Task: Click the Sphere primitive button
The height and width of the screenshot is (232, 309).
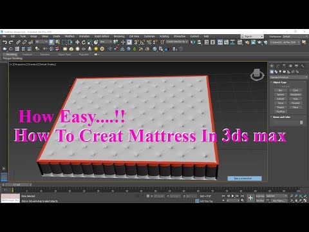Action: (281, 95)
